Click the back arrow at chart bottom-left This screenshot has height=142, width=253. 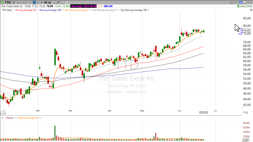click(x=2, y=112)
